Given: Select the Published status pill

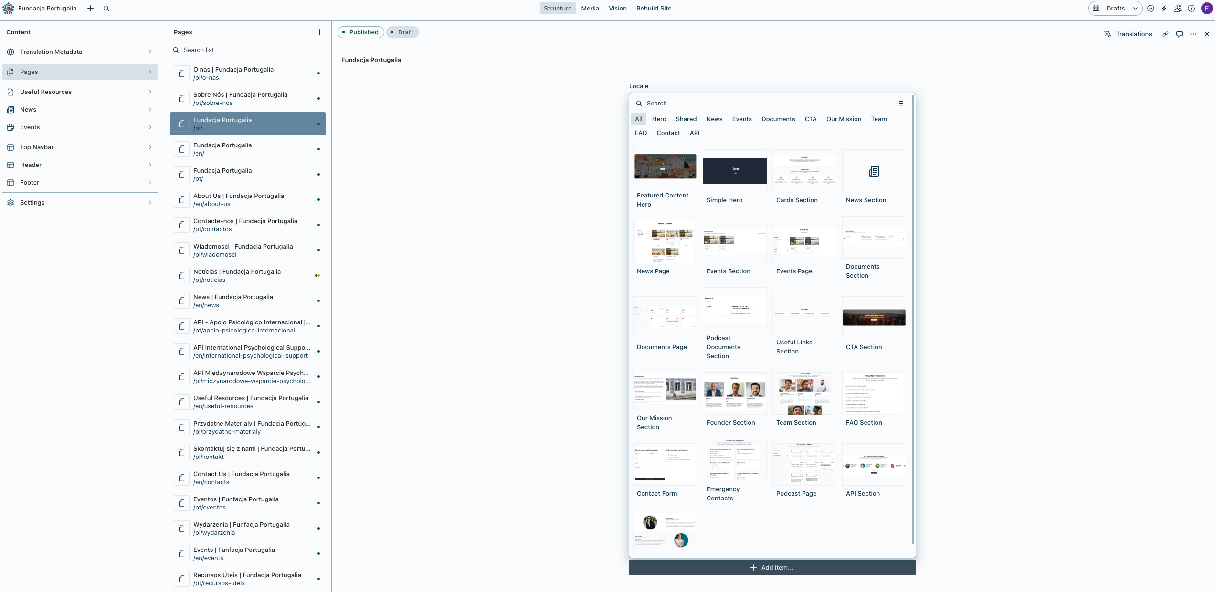Looking at the screenshot, I should (x=360, y=32).
